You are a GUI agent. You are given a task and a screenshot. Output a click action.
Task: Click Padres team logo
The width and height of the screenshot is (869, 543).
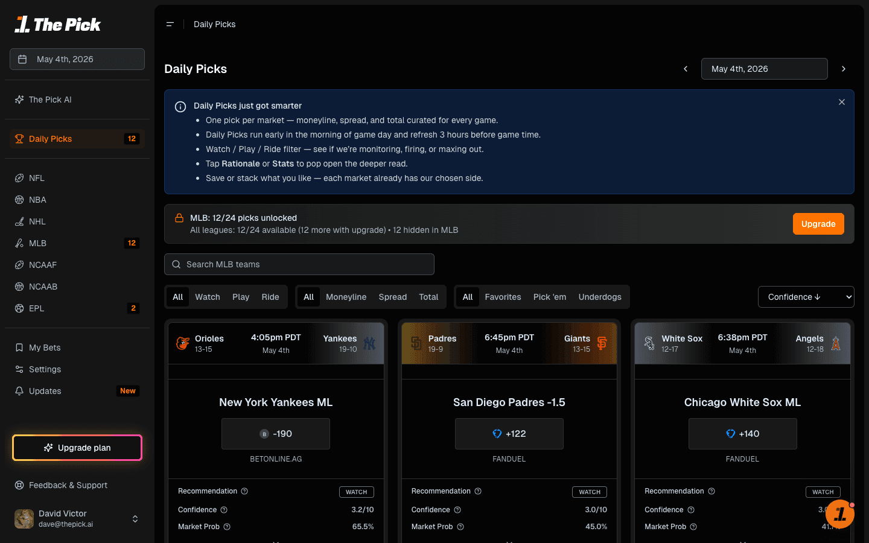click(x=416, y=343)
